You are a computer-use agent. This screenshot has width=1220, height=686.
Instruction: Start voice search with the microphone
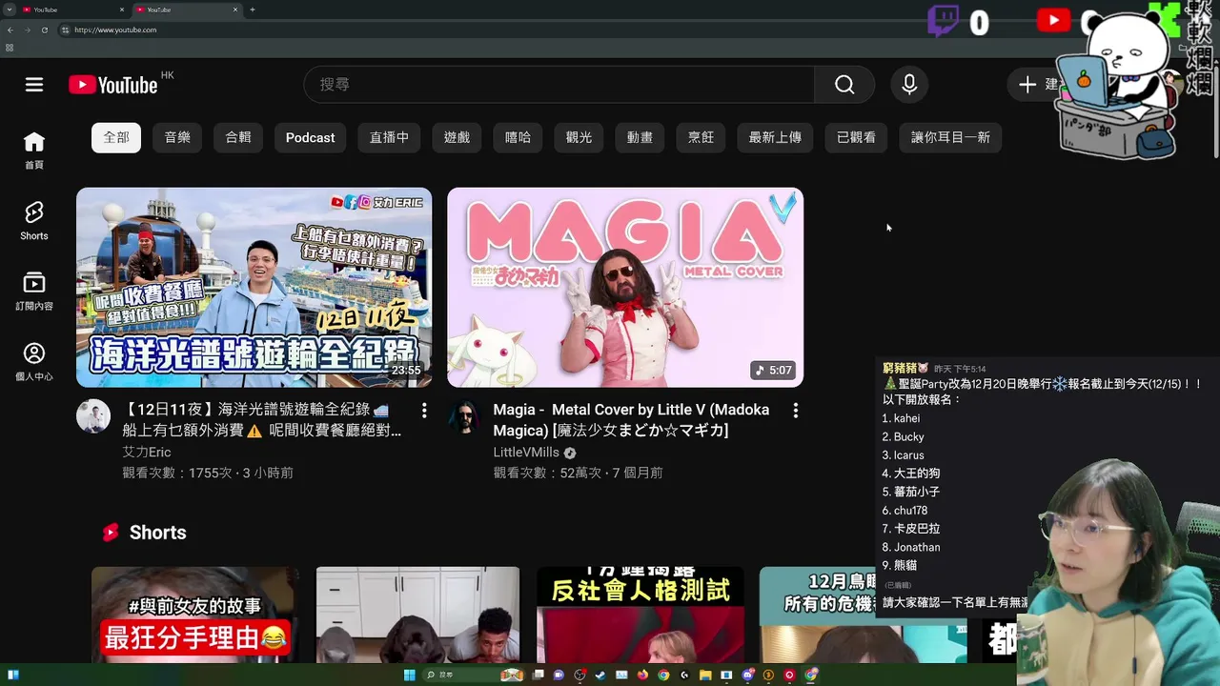coord(909,85)
